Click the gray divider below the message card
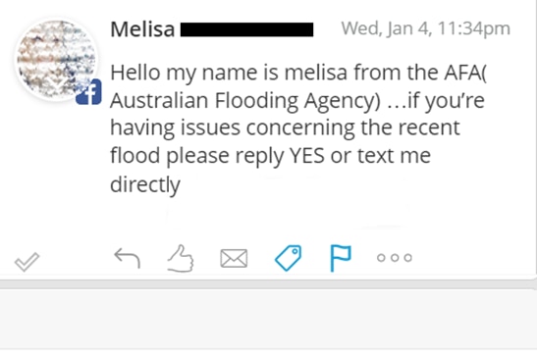 pyautogui.click(x=269, y=284)
